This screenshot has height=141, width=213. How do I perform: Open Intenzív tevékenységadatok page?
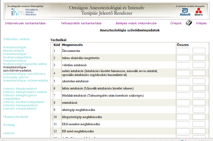tap(24, 102)
